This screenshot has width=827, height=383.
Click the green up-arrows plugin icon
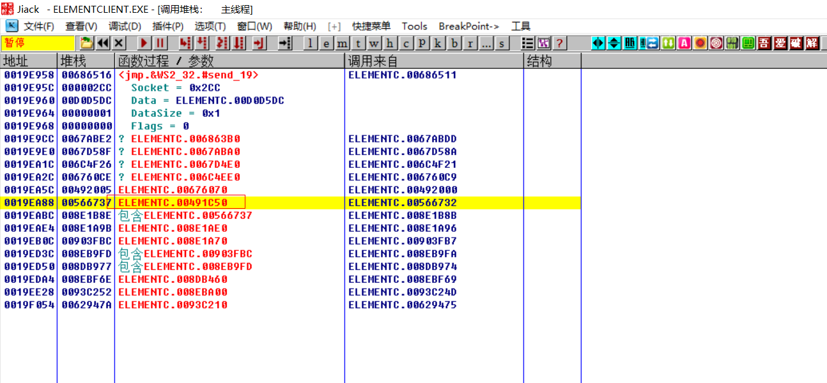click(x=669, y=43)
